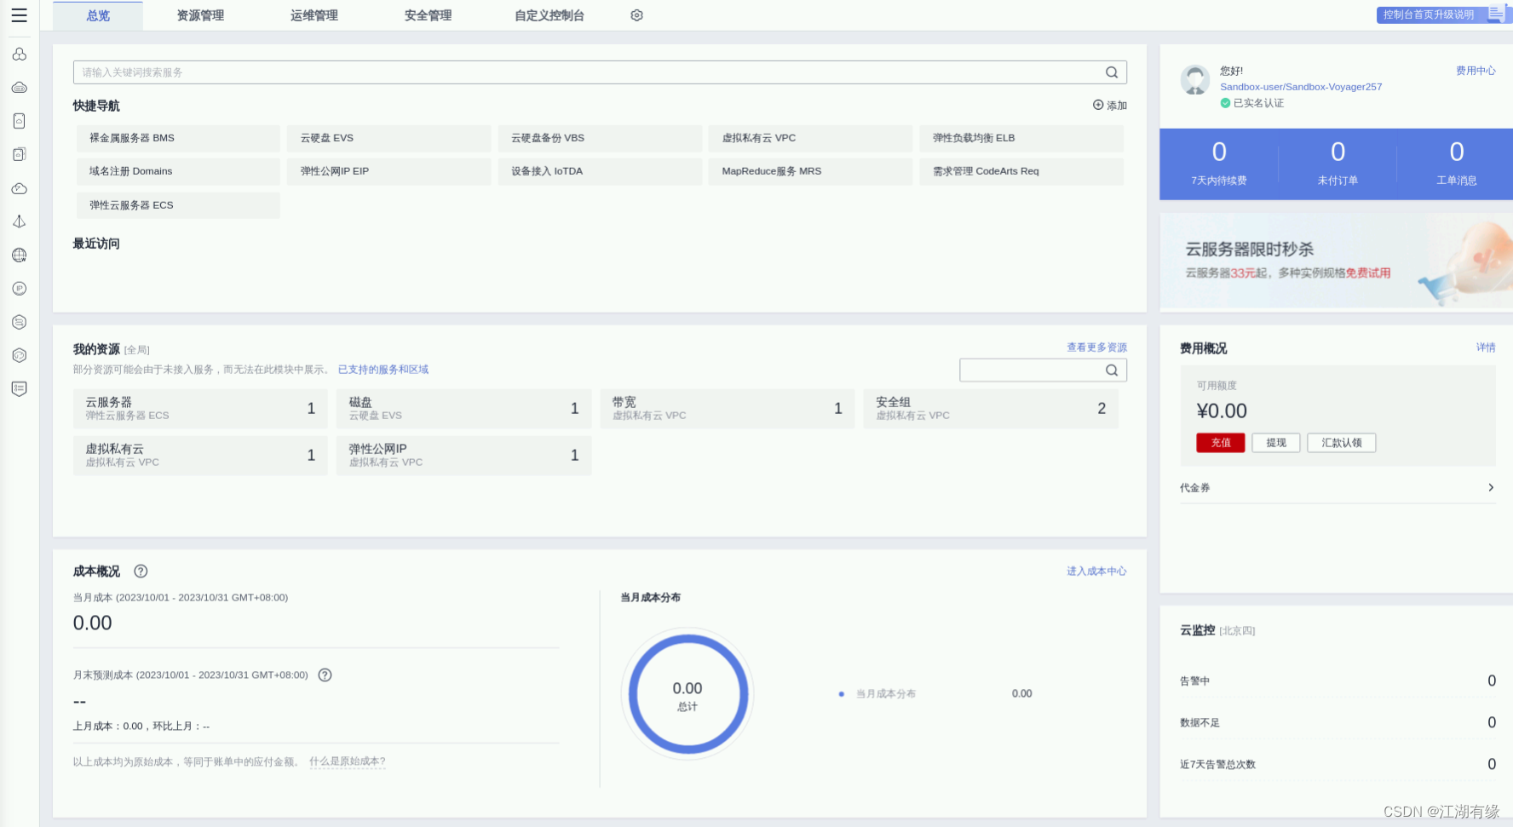Open shortcut 弹性云服务器 ECS
This screenshot has height=827, width=1513.
(x=178, y=205)
